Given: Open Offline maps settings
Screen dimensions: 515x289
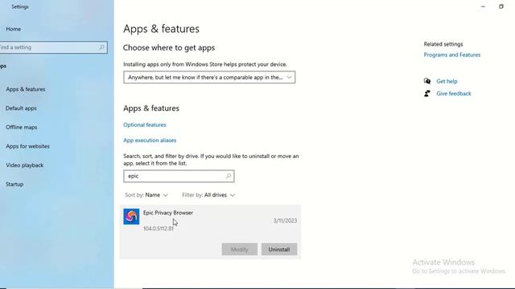Looking at the screenshot, I should pyautogui.click(x=22, y=127).
